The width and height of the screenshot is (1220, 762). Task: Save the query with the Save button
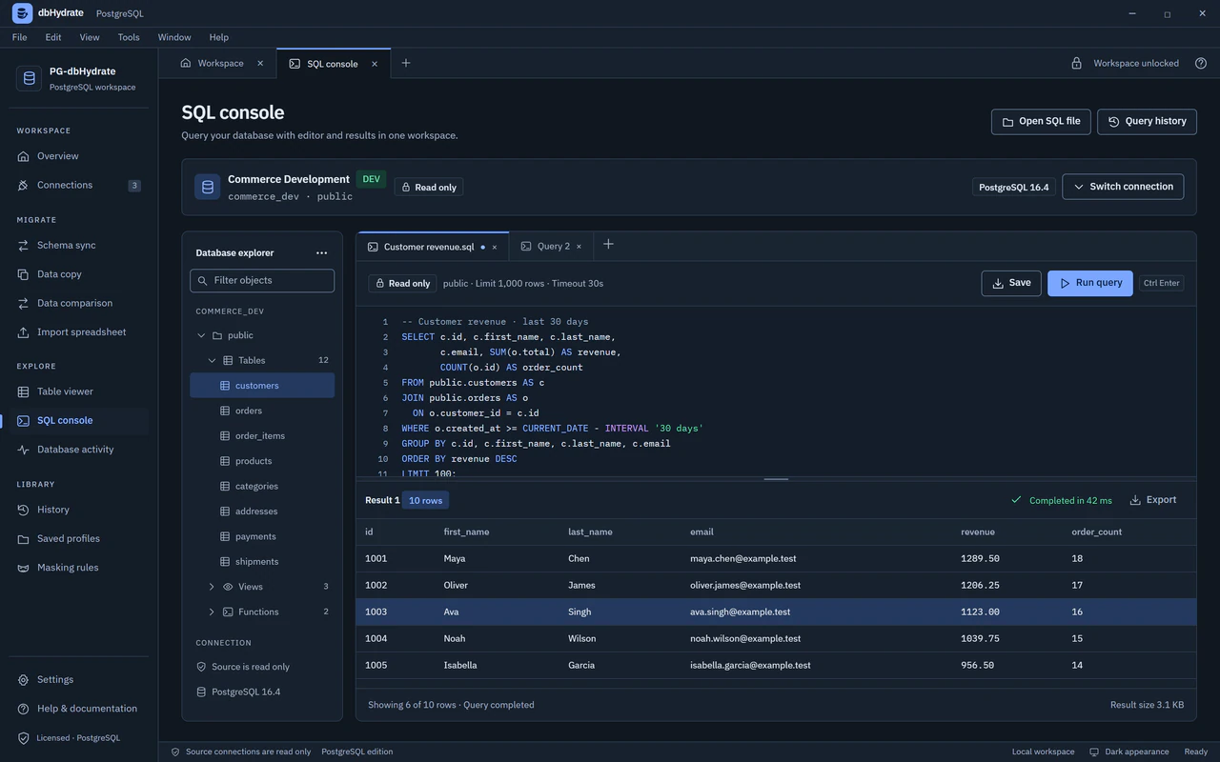tap(1011, 283)
